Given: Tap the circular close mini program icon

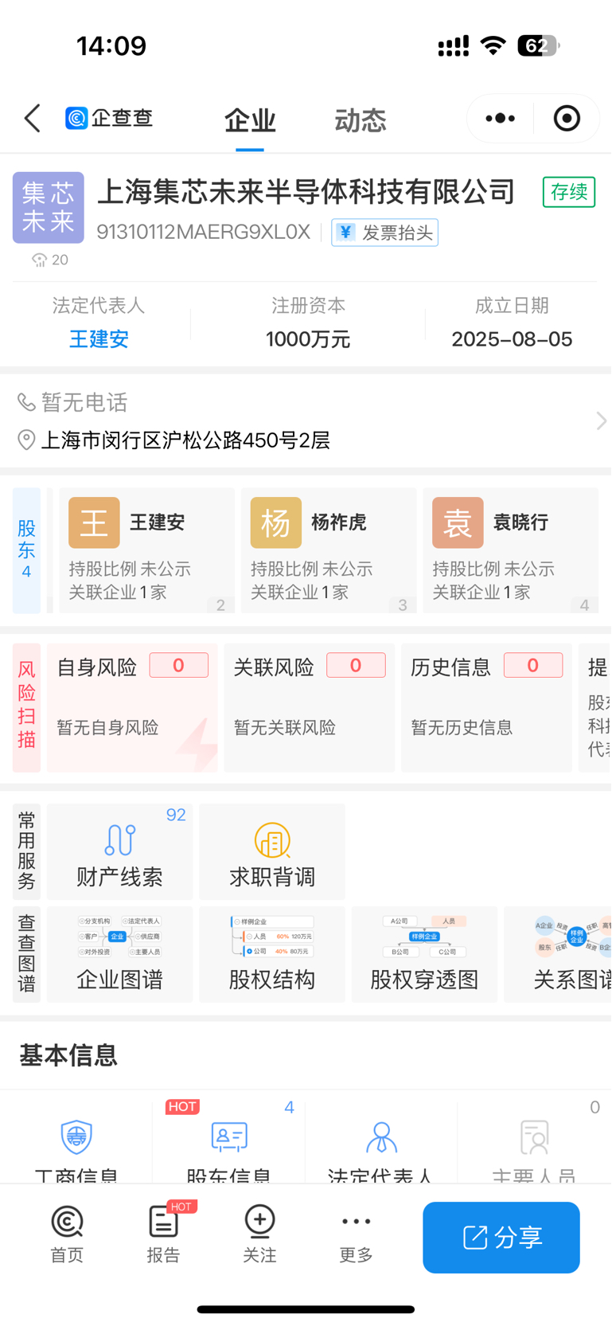Looking at the screenshot, I should [x=567, y=119].
